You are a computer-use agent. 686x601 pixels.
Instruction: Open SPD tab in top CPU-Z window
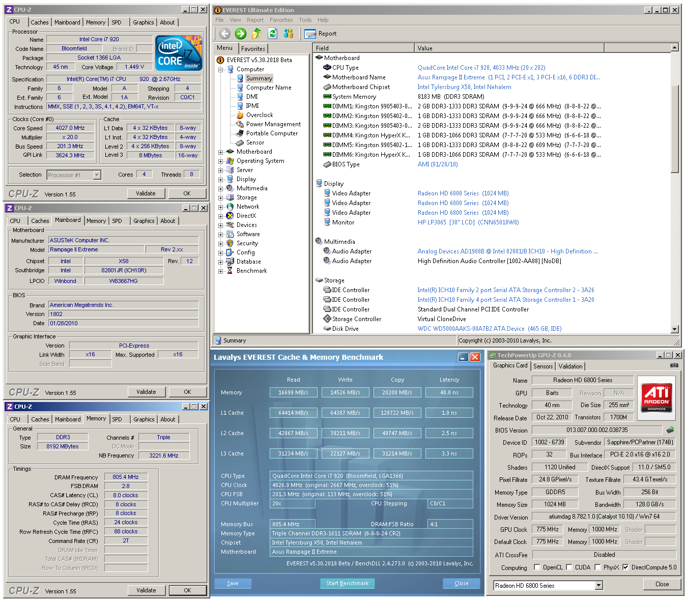pos(117,22)
